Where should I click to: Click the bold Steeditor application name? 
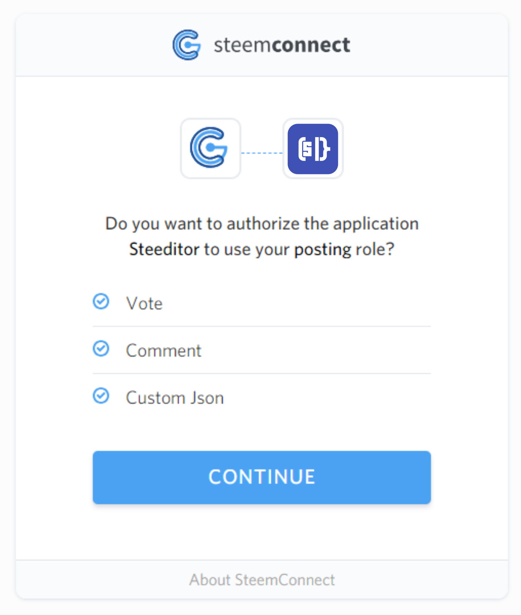coord(164,249)
